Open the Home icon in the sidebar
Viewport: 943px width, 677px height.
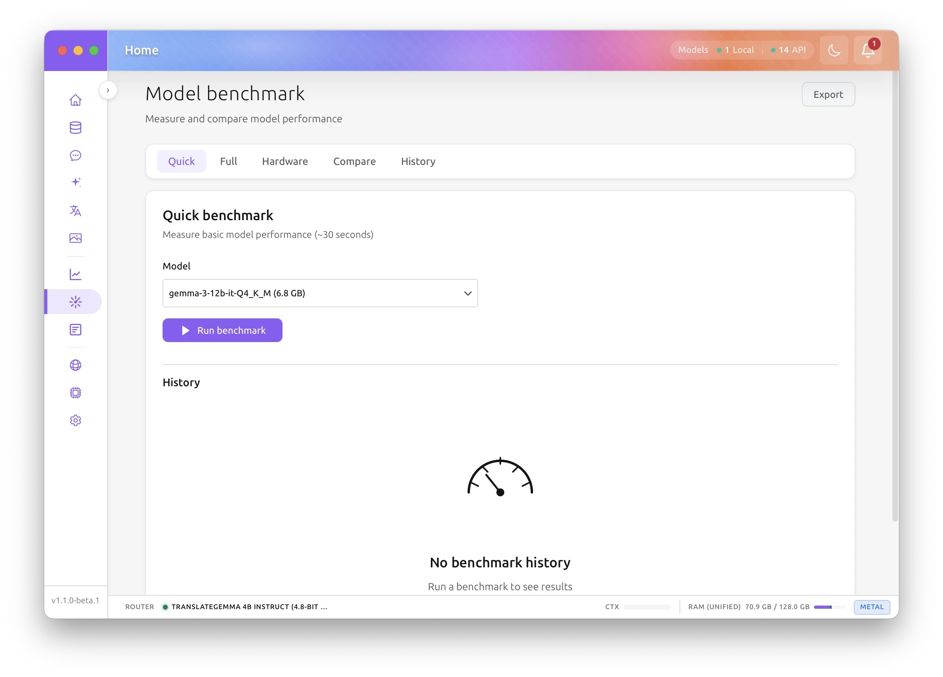[x=75, y=100]
